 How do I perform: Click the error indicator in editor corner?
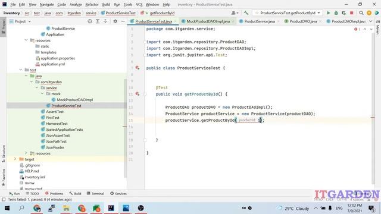357,29
